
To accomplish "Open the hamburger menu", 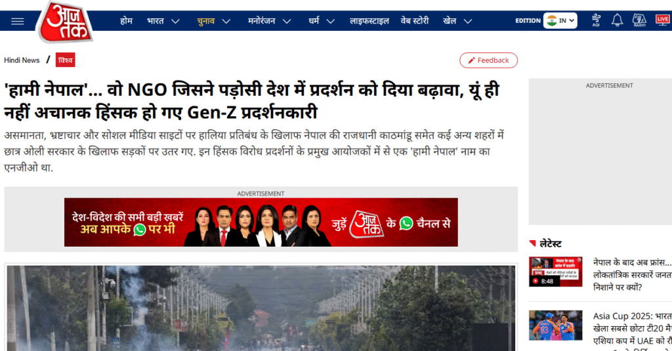I will pos(17,21).
